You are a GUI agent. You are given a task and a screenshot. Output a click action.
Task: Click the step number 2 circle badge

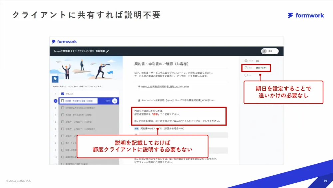coord(55,101)
